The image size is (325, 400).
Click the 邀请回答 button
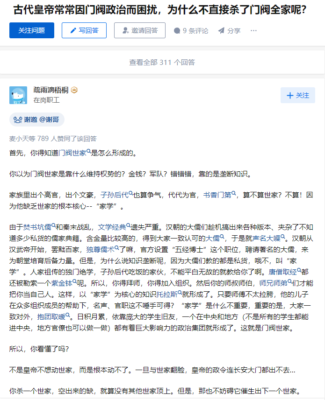point(140,30)
